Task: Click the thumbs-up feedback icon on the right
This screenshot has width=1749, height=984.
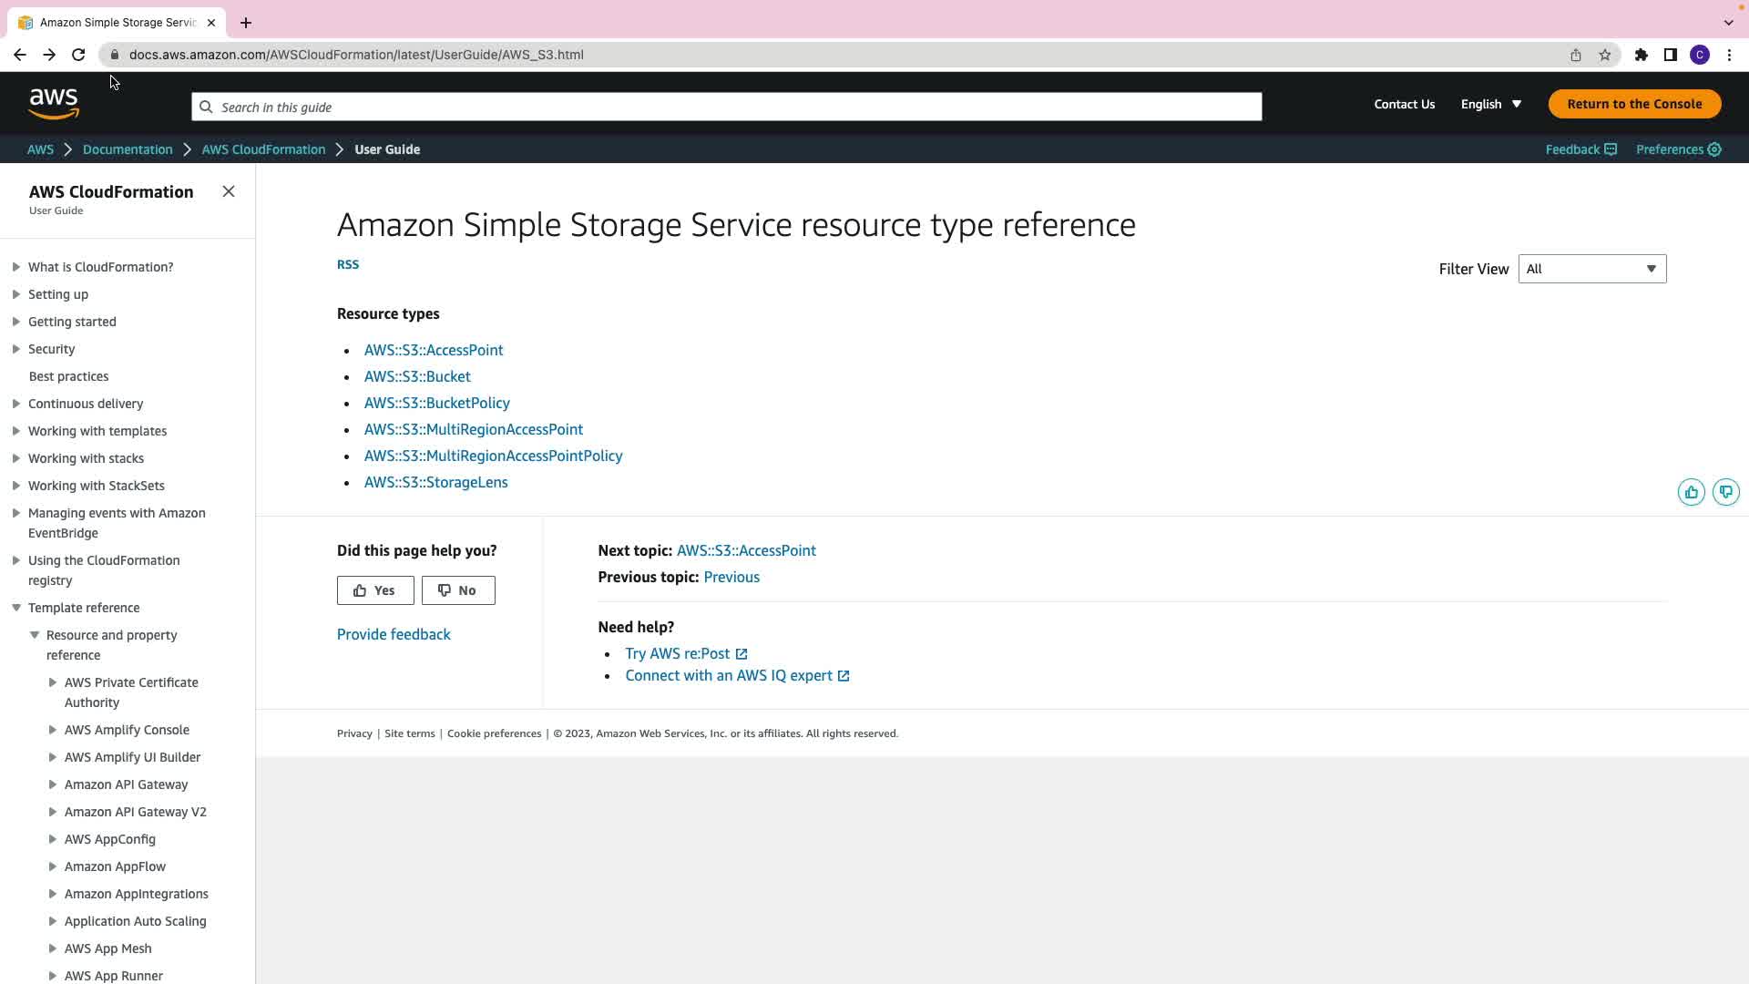Action: tap(1691, 492)
